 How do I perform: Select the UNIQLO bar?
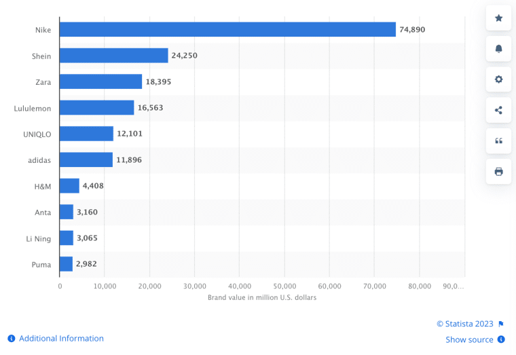click(x=86, y=134)
